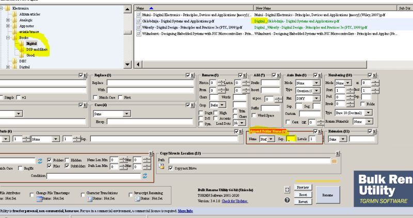Click folder tree scrollbar down arrow
Image resolution: width=413 pixels, height=218 pixels.
128,64
